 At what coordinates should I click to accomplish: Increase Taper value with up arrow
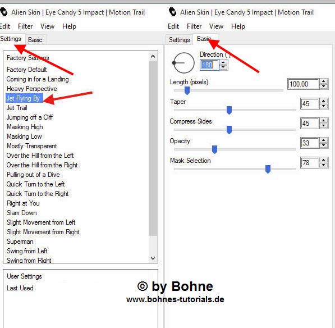[324, 101]
